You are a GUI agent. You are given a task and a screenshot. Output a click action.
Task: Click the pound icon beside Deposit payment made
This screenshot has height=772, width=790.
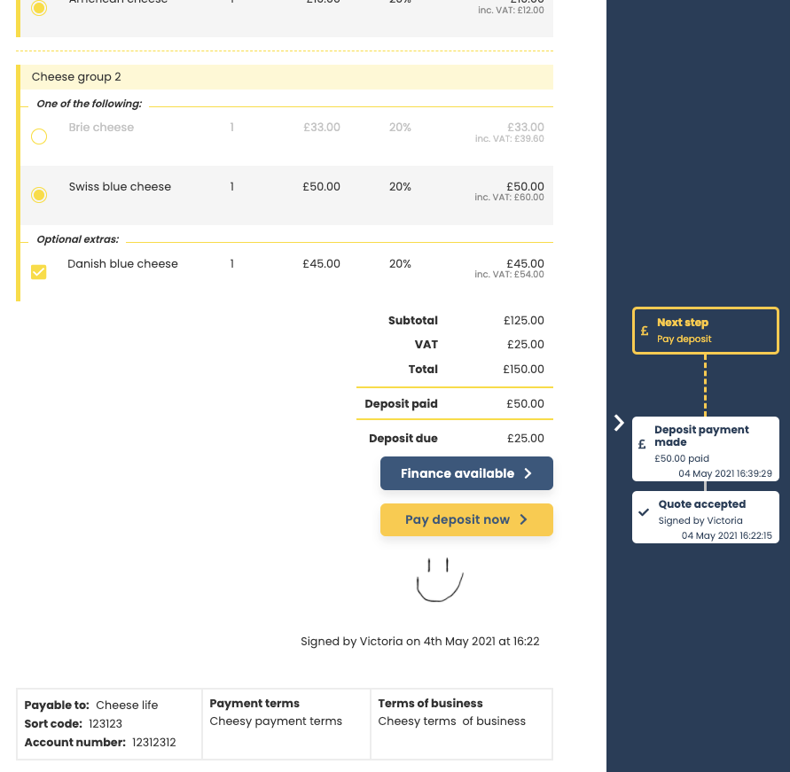click(642, 445)
